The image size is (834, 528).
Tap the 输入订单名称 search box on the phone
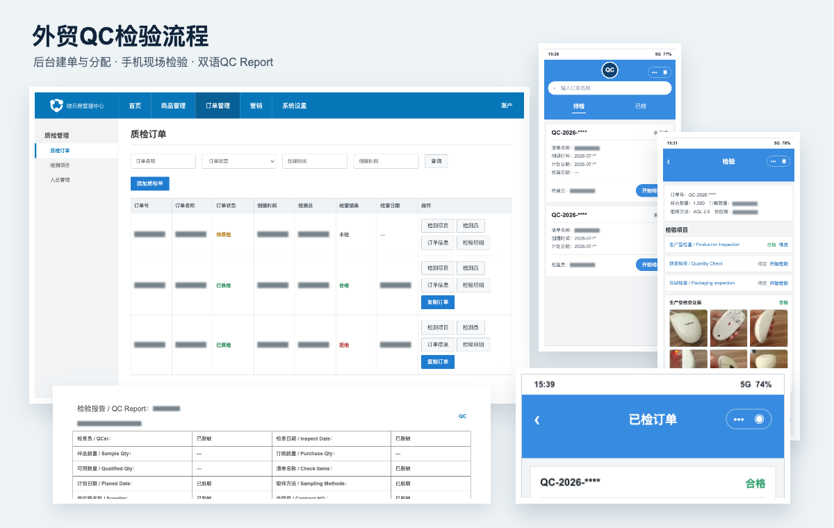pos(610,88)
